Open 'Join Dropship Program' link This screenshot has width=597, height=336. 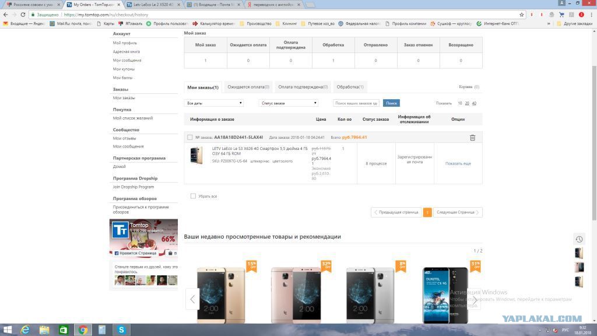tap(134, 187)
